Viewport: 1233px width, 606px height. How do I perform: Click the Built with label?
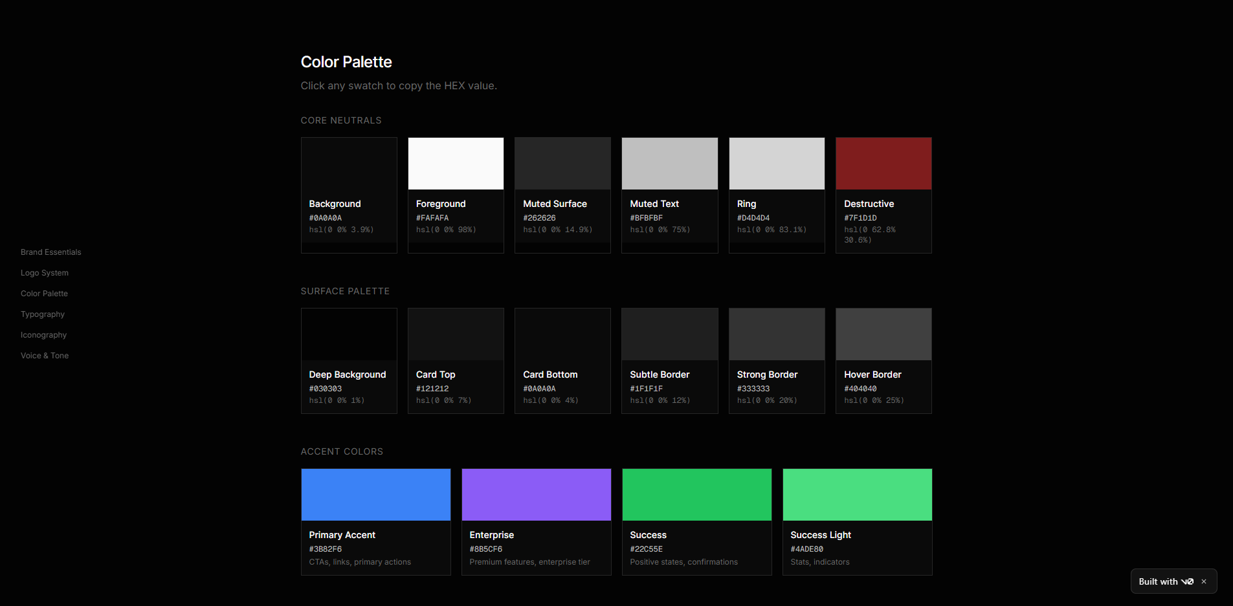click(1158, 581)
